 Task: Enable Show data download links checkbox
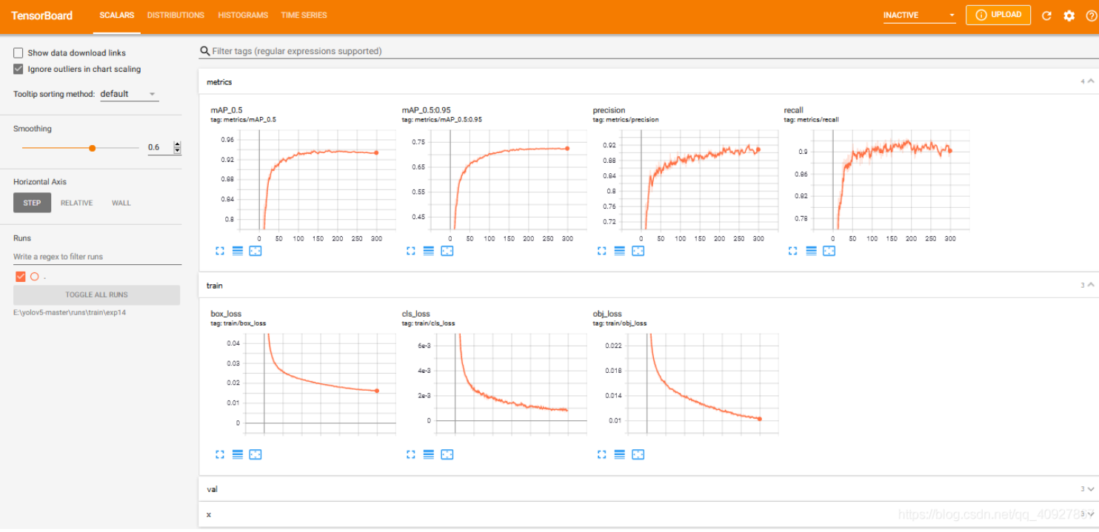pos(19,53)
